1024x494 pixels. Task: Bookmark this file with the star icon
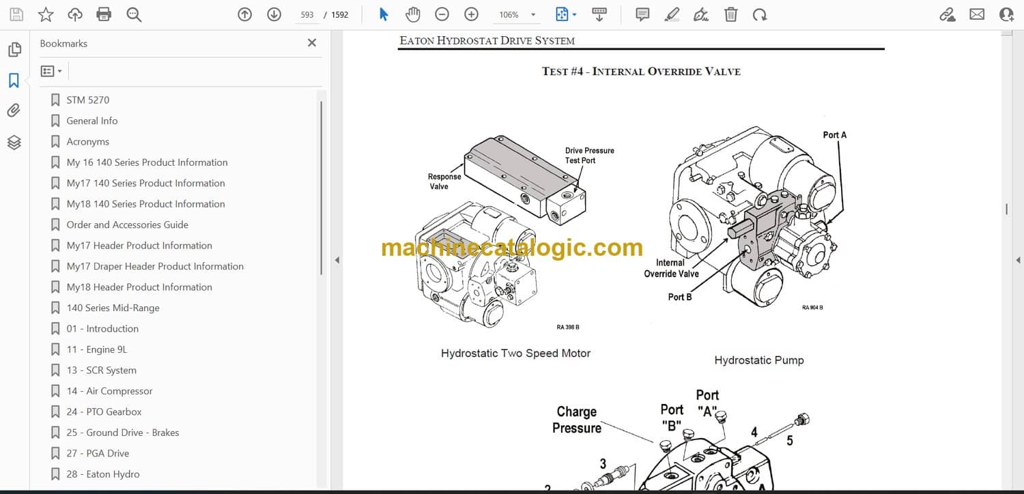46,14
